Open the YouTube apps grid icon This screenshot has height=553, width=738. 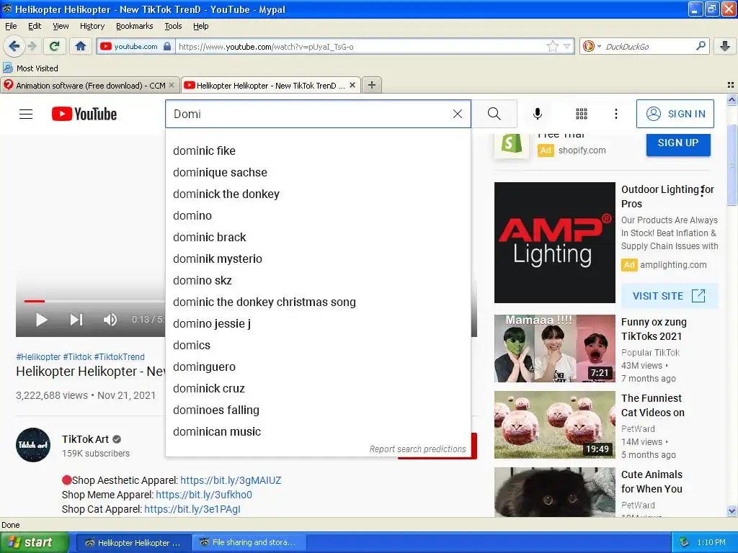582,114
